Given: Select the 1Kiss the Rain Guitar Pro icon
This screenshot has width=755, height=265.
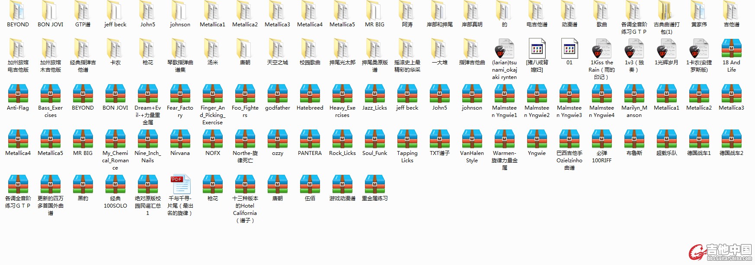Looking at the screenshot, I should [602, 48].
